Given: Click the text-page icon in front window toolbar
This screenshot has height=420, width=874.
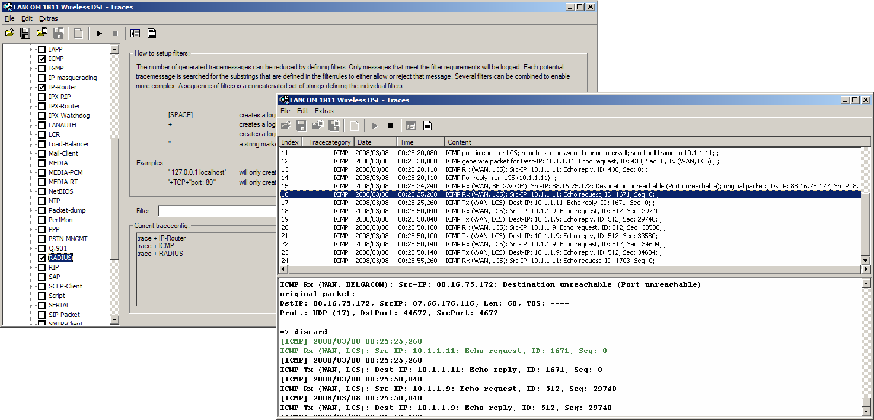Looking at the screenshot, I should coord(427,126).
